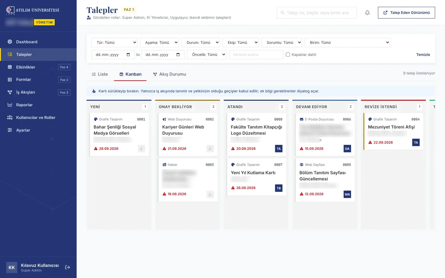Open the Birim: Tümü dropdown
The image size is (445, 278).
click(x=347, y=43)
